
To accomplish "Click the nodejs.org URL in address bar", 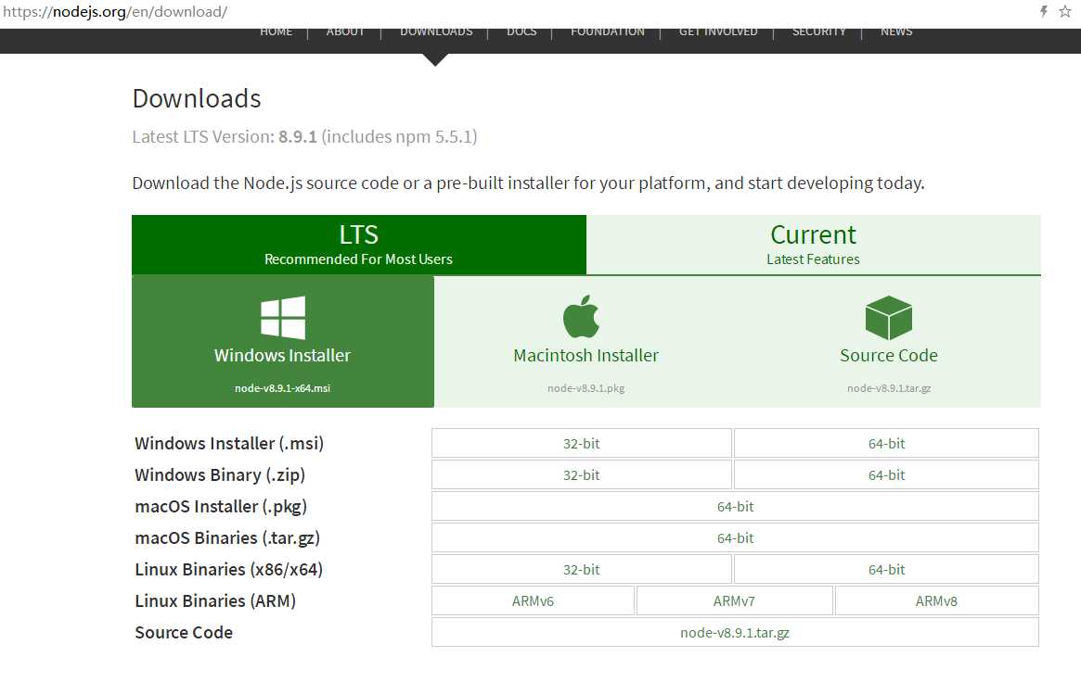I will click(115, 12).
